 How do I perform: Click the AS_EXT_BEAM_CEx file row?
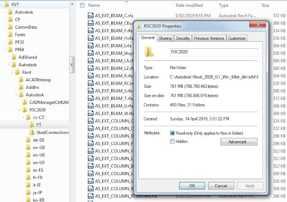[111, 23]
